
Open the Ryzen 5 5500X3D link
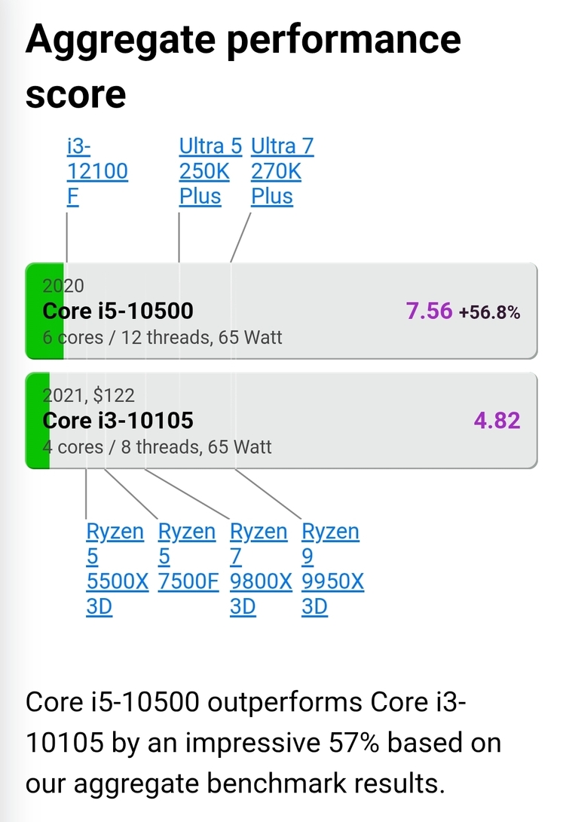coord(118,569)
